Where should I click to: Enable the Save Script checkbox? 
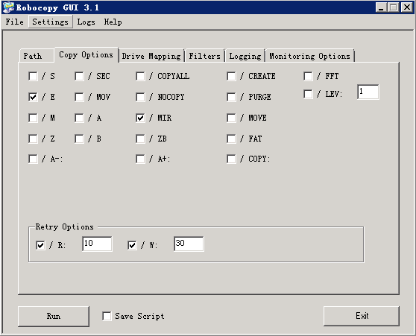click(107, 316)
